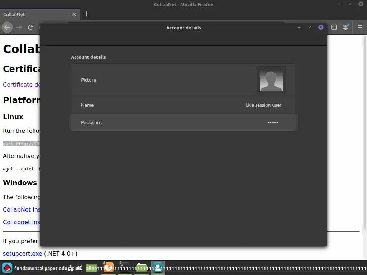
Task: Click the sound volume tray icon
Action: click(x=80, y=268)
